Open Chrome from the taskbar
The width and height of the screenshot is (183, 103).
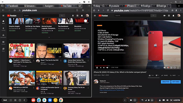tap(61, 100)
